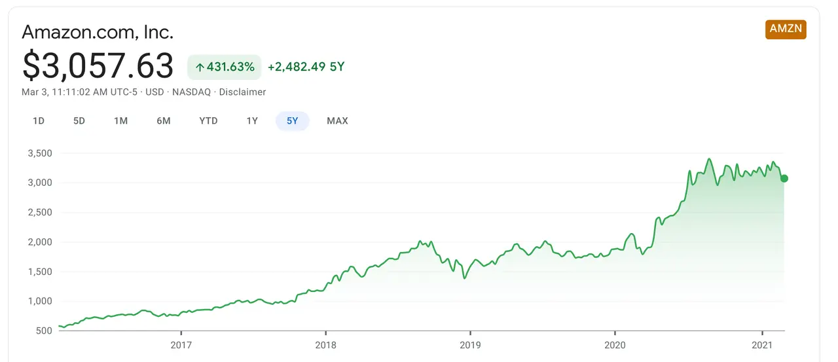838x362 pixels.
Task: Select the 6M chart range
Action: click(x=164, y=121)
